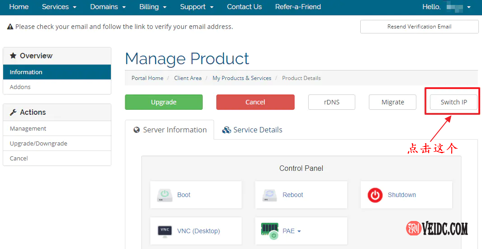The height and width of the screenshot is (249, 482).
Task: Click the green Upgrade button
Action: [164, 102]
